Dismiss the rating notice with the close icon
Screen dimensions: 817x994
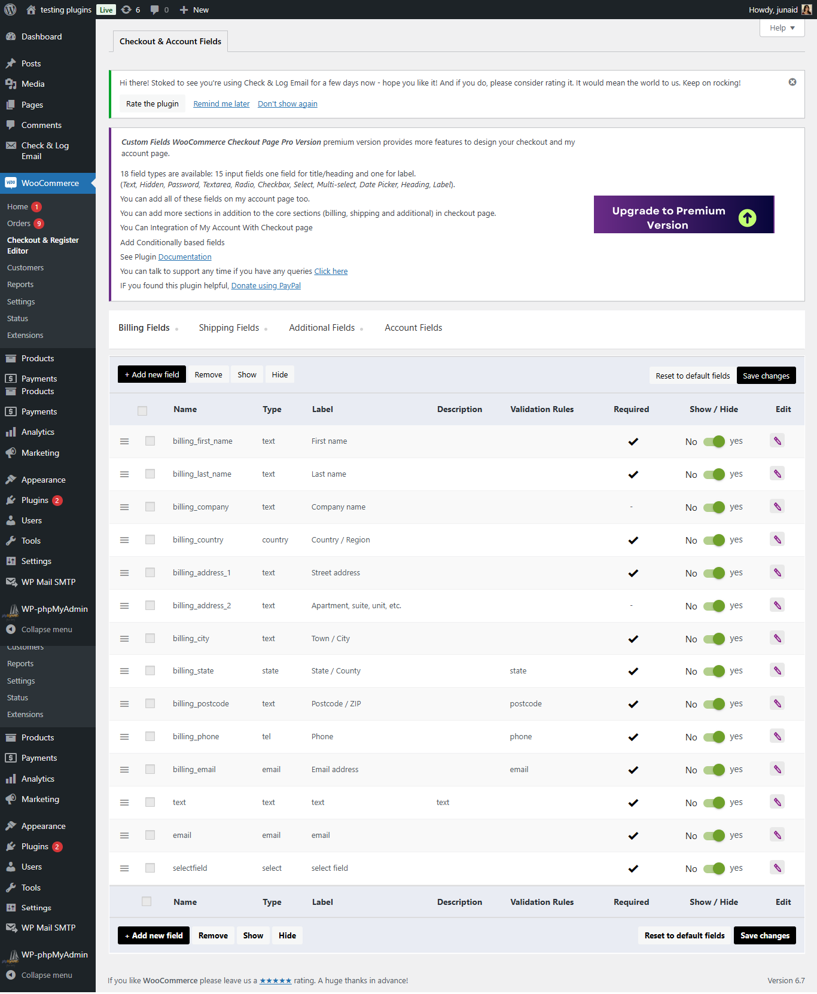pos(792,82)
